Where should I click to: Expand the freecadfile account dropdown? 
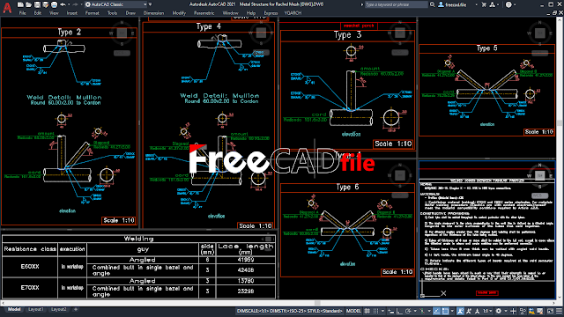click(x=477, y=4)
